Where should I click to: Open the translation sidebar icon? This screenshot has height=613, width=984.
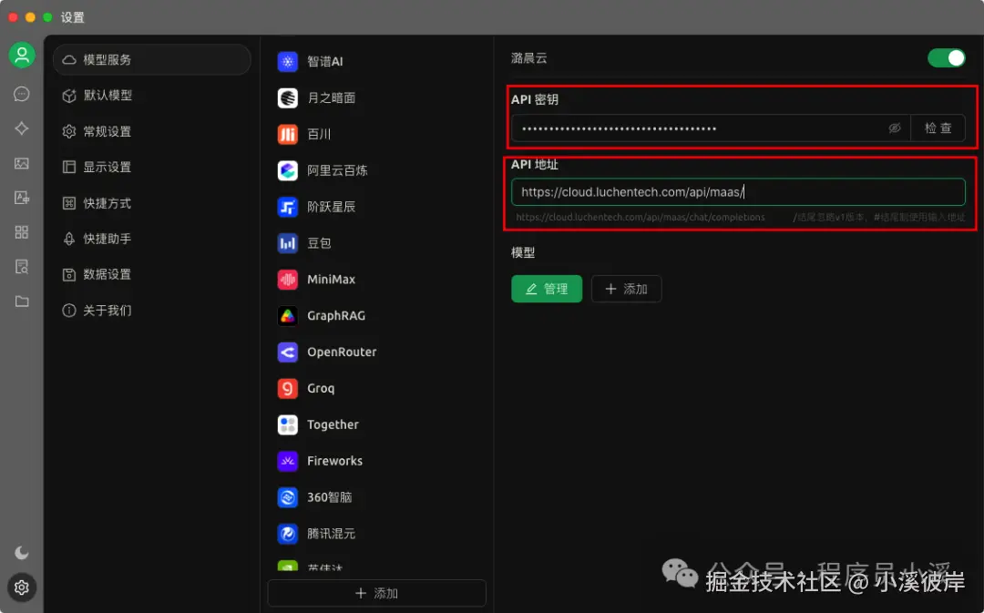point(22,198)
